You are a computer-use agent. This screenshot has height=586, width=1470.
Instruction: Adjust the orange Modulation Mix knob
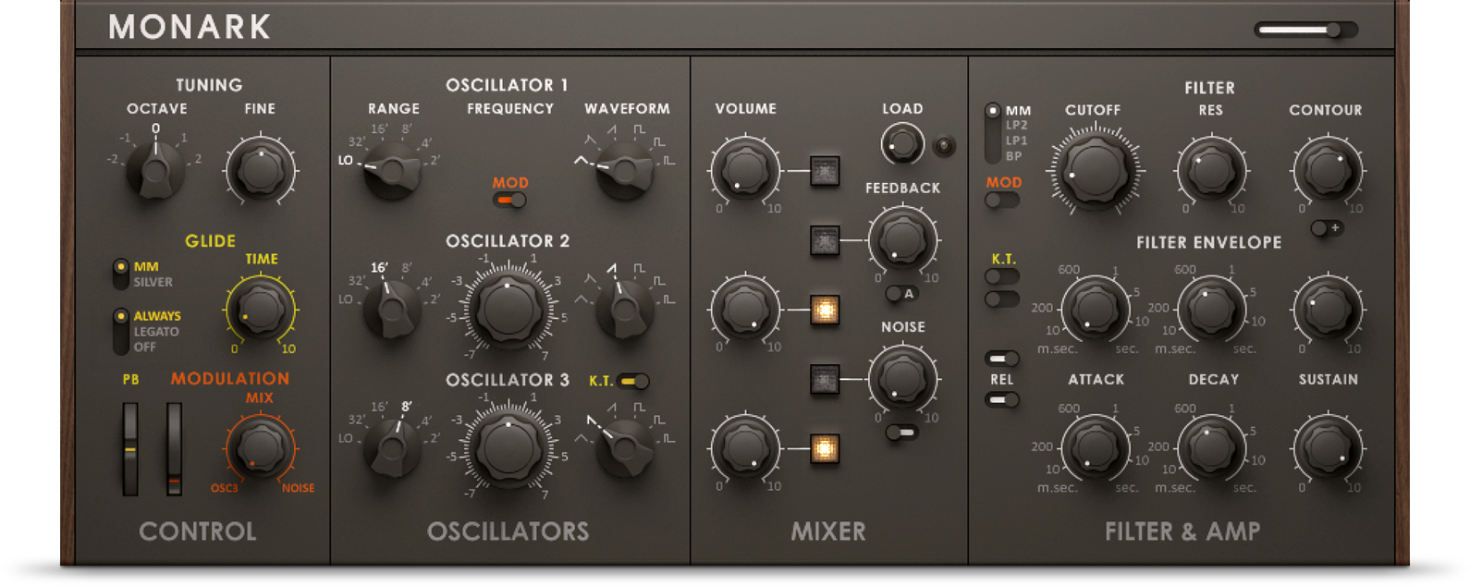coord(261,447)
